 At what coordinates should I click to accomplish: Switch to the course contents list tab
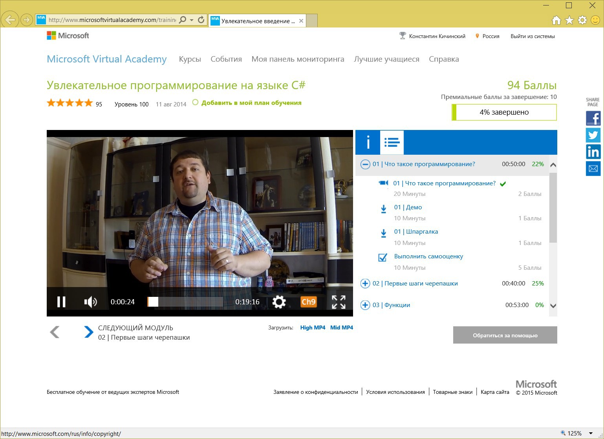pos(392,142)
